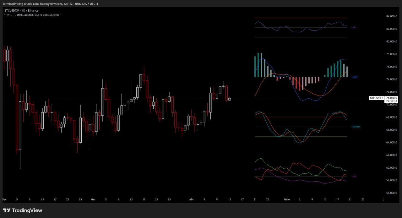
Task: Click the TradingView logo at bottom left
Action: [23, 210]
